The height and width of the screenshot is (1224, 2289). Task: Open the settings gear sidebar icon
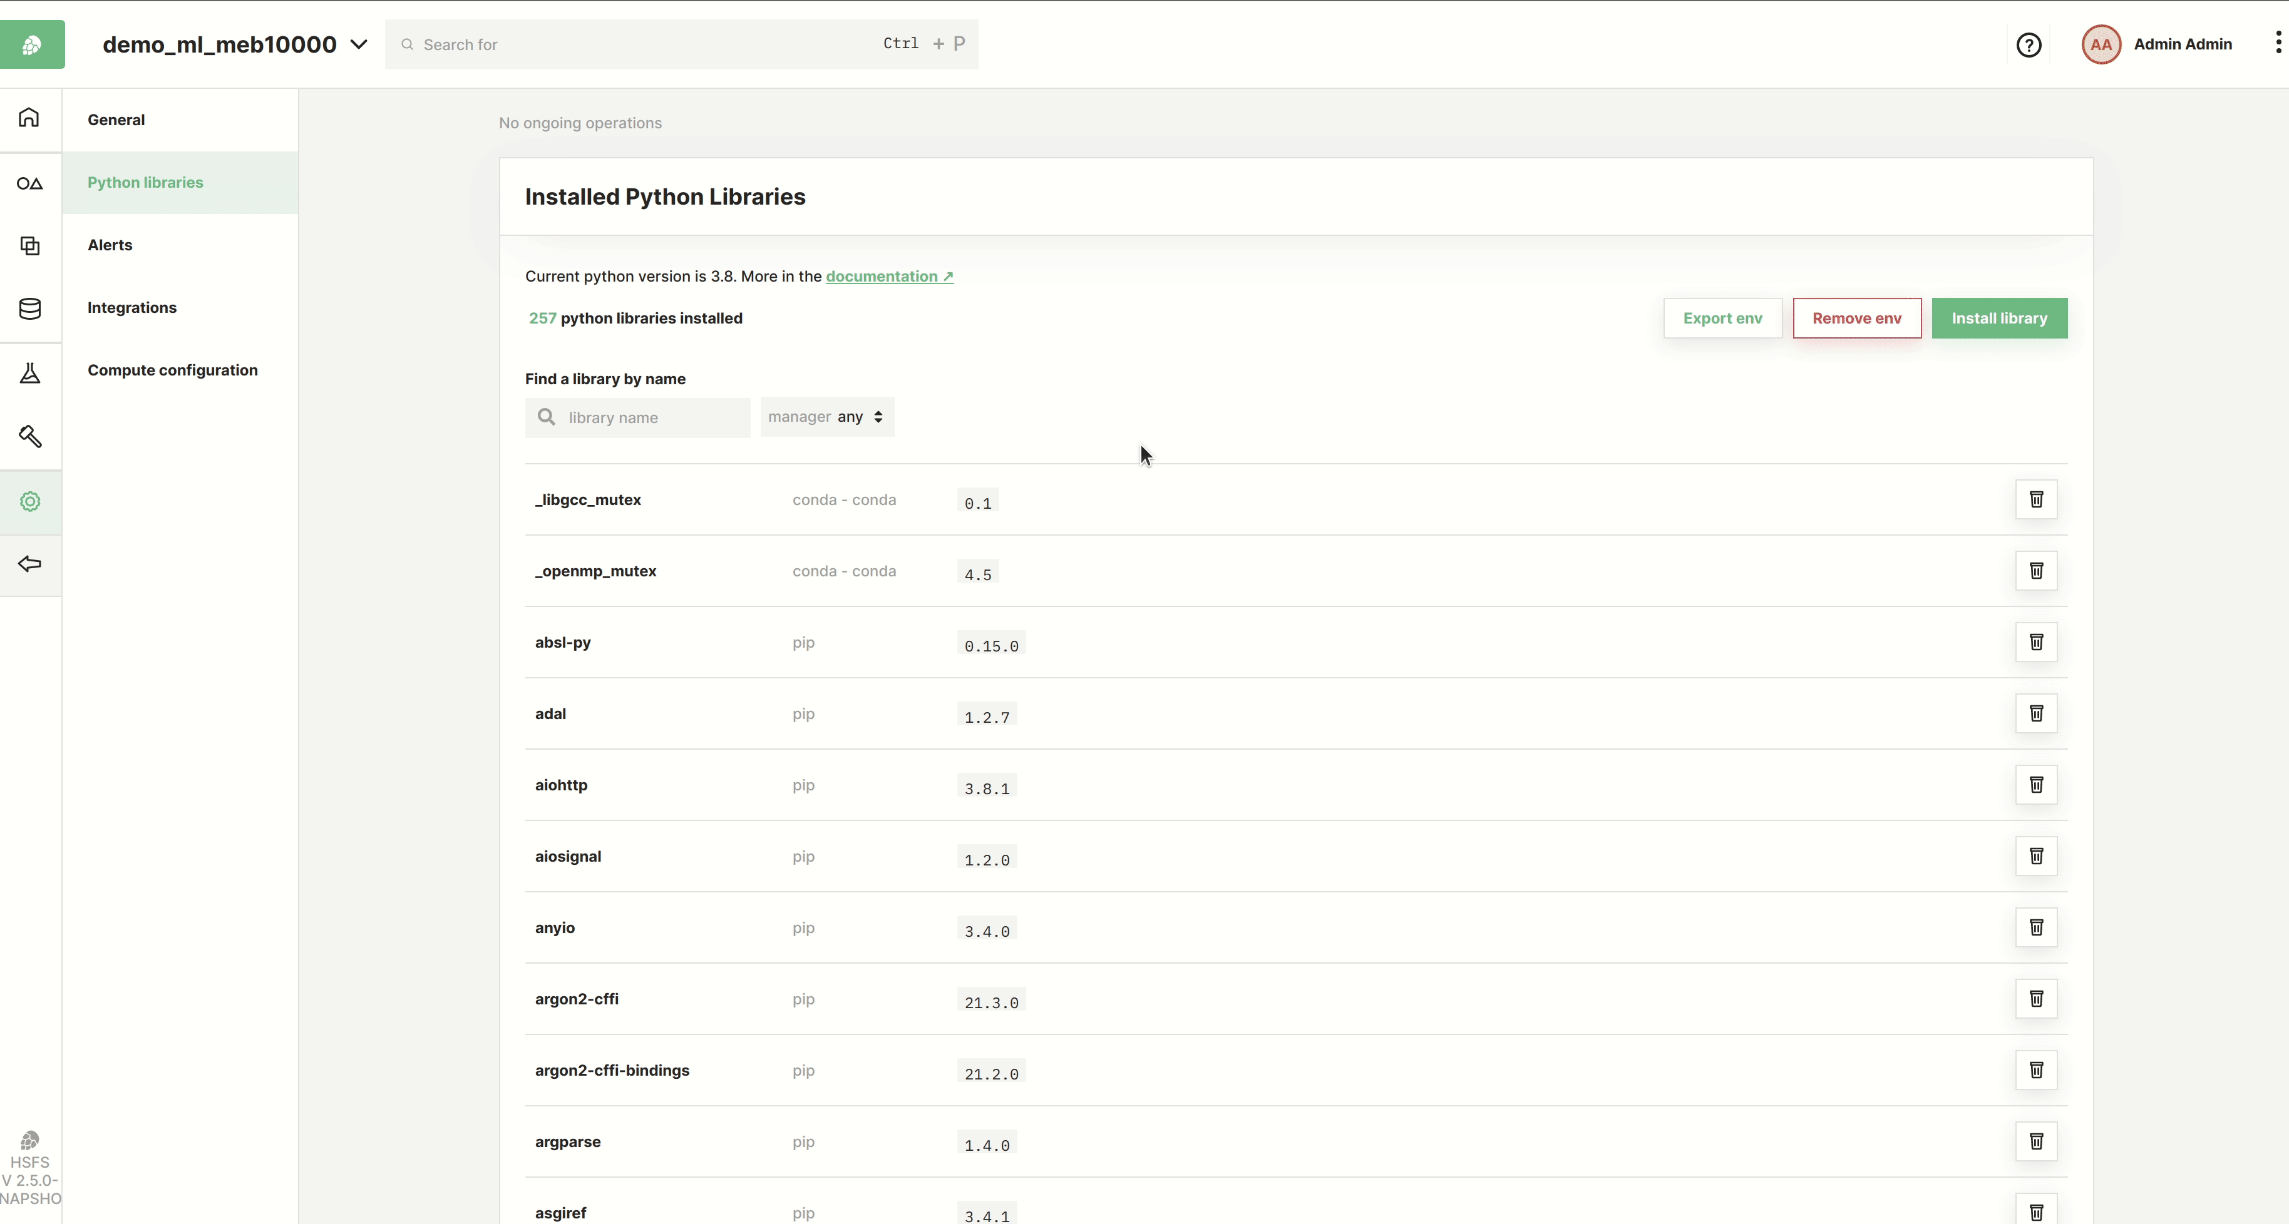click(29, 502)
